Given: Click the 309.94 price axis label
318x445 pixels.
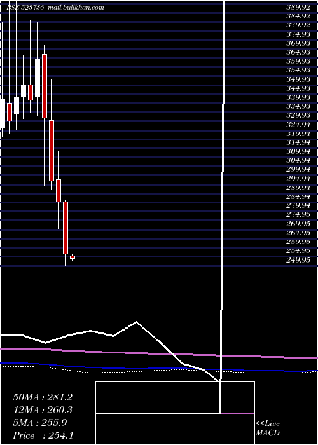Looking at the screenshot, I should pyautogui.click(x=298, y=151).
